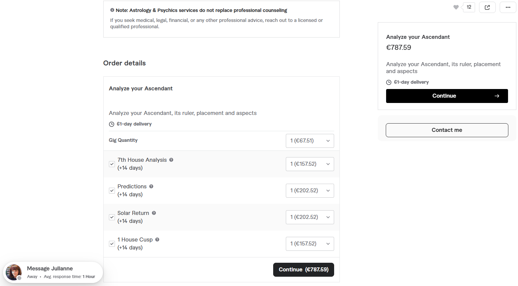
Task: Uncheck the 7th House Analysis extra
Action: [112, 164]
